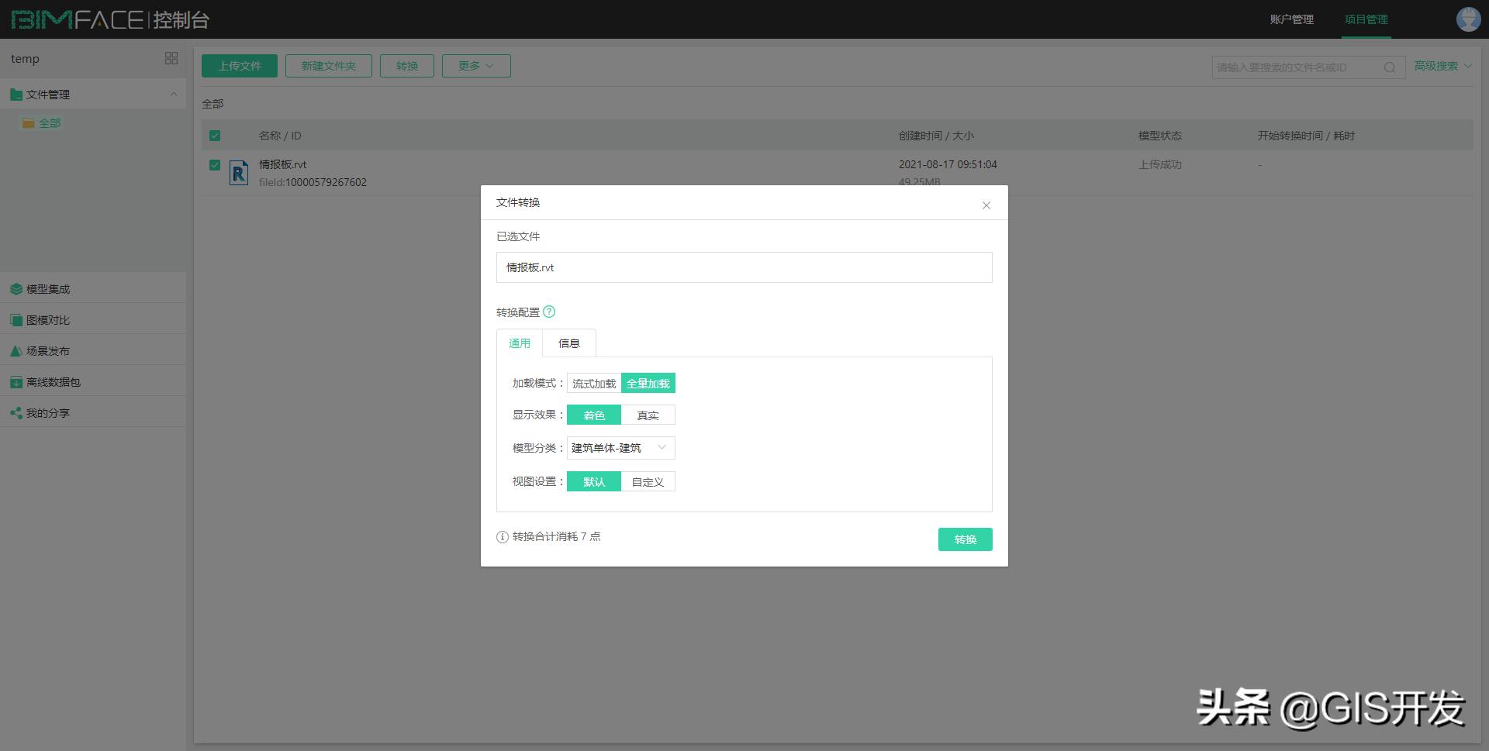Screen dimensions: 1489x751
Task: Click the help icon next to 转换配置
Action: pos(549,312)
